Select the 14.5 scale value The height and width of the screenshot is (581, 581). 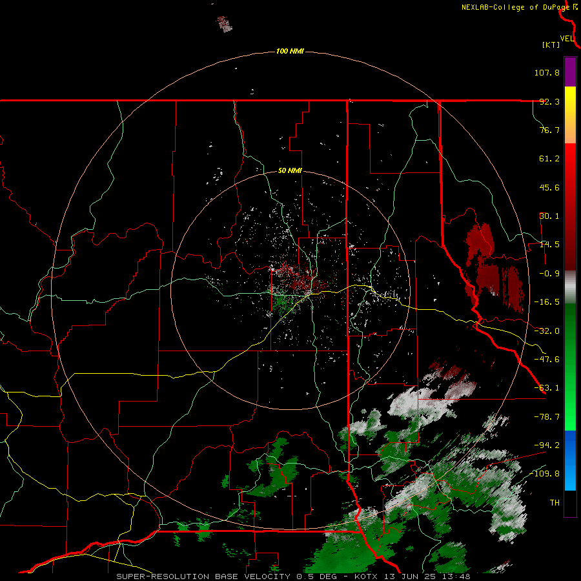(549, 245)
